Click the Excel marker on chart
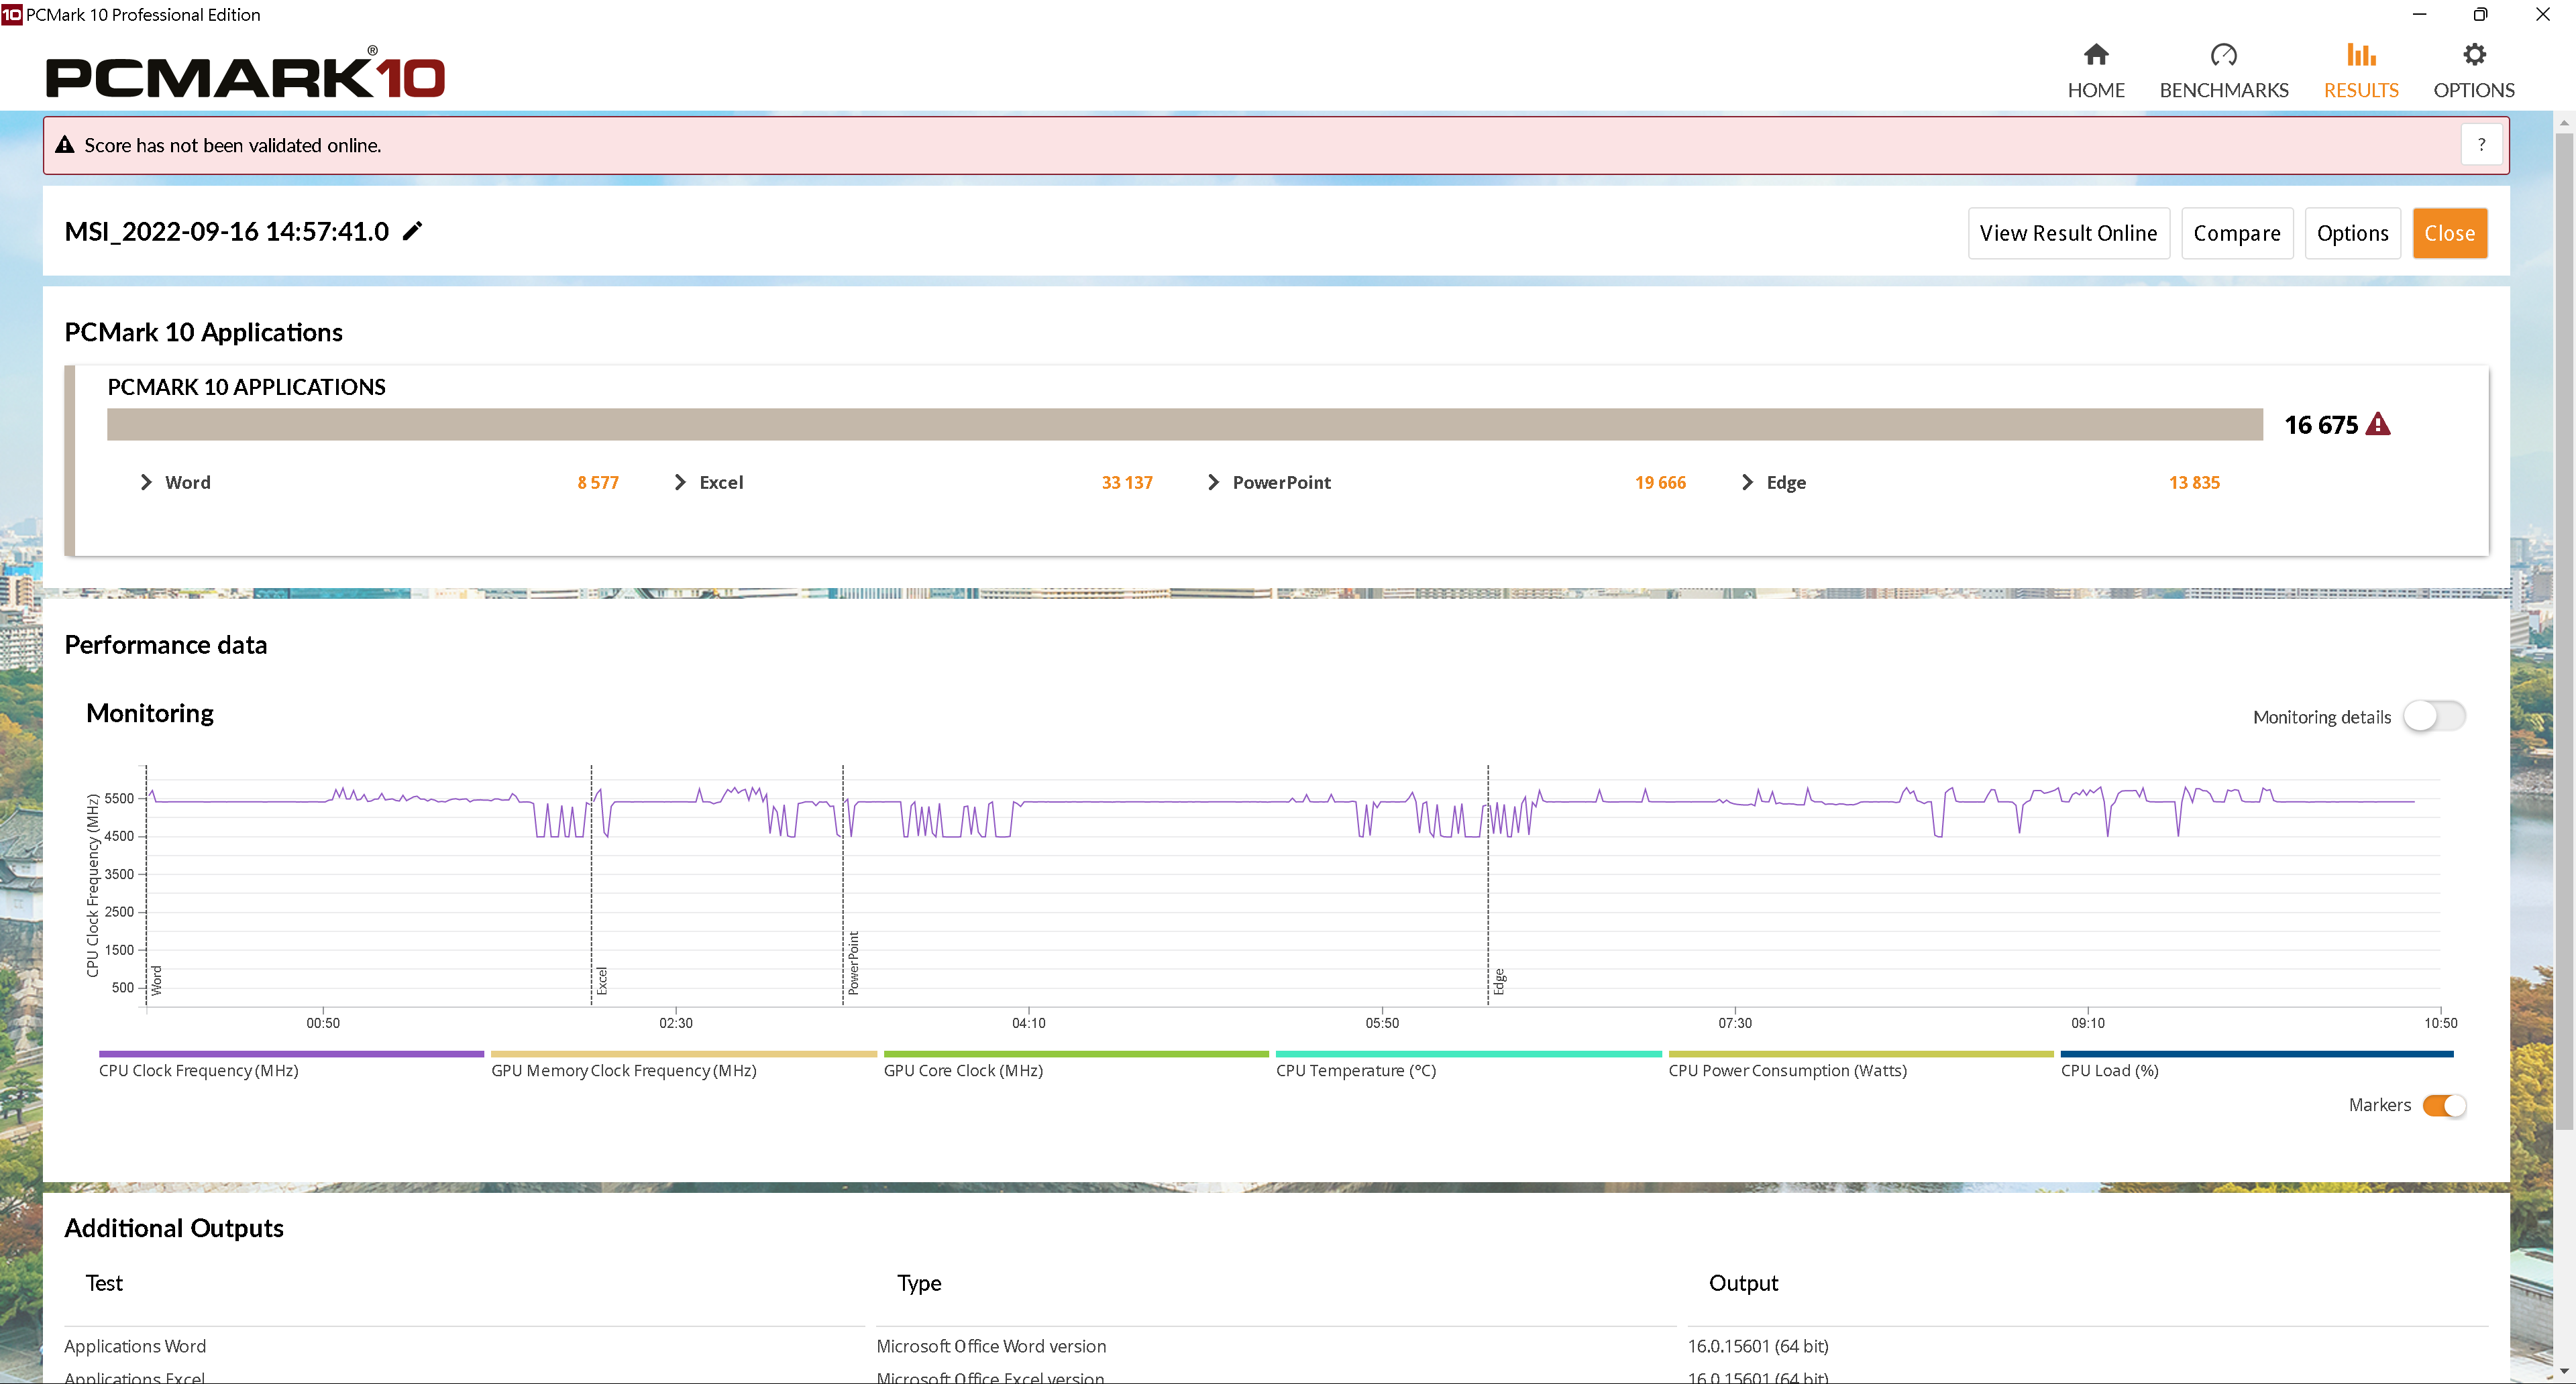 [602, 980]
